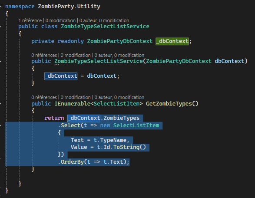Fold the constructor ZombieTypeSelectListService block
The height and width of the screenshot is (198, 255).
click(x=0, y=61)
